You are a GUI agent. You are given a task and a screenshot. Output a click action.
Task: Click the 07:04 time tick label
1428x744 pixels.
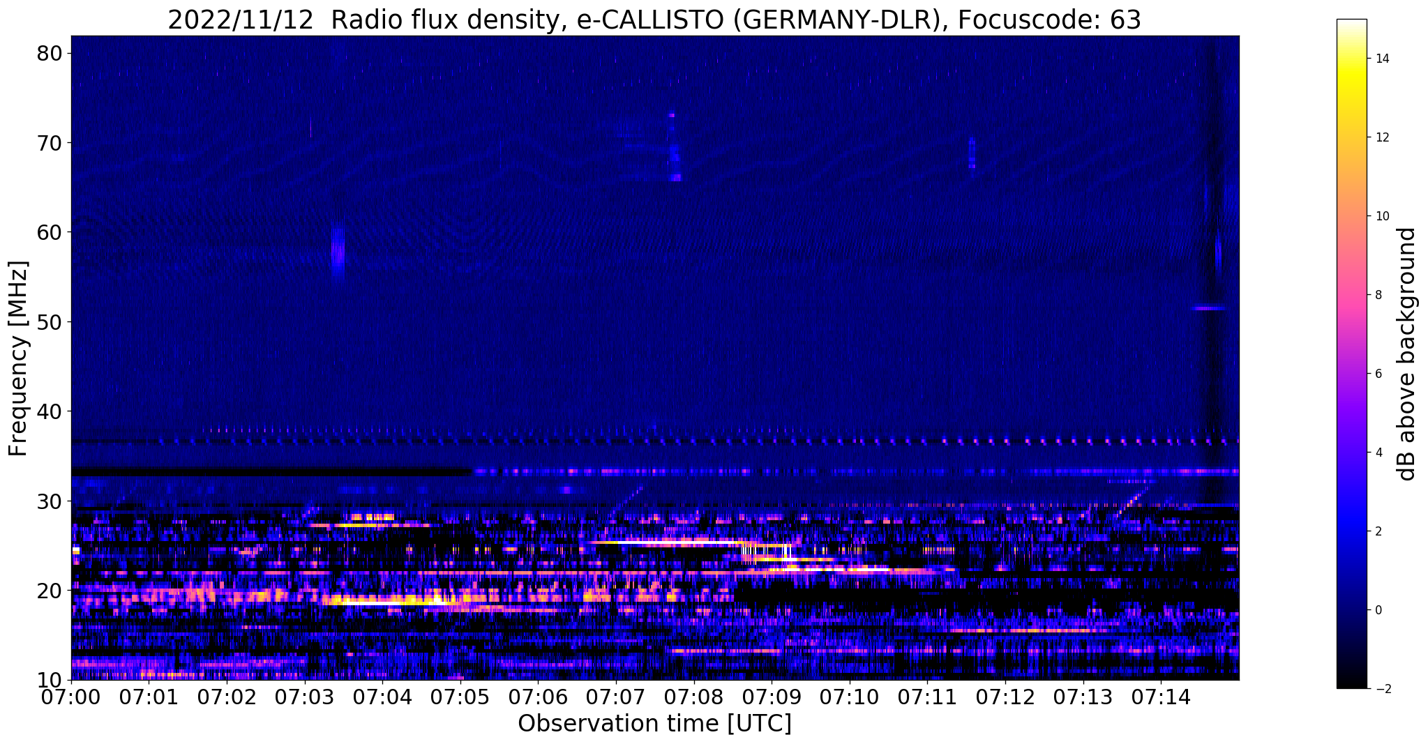(x=382, y=697)
